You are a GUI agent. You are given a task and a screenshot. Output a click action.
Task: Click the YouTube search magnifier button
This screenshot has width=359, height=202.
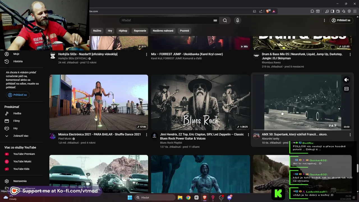pos(225,20)
